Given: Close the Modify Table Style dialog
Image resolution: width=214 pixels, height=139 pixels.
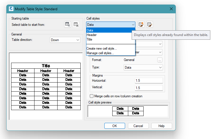Looking at the screenshot, I should tap(171, 9).
